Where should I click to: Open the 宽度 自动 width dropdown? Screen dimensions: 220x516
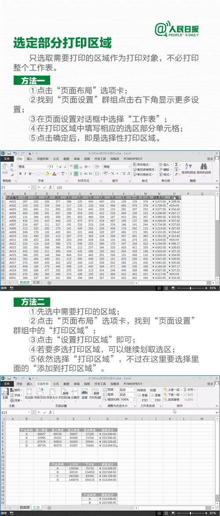point(127,389)
